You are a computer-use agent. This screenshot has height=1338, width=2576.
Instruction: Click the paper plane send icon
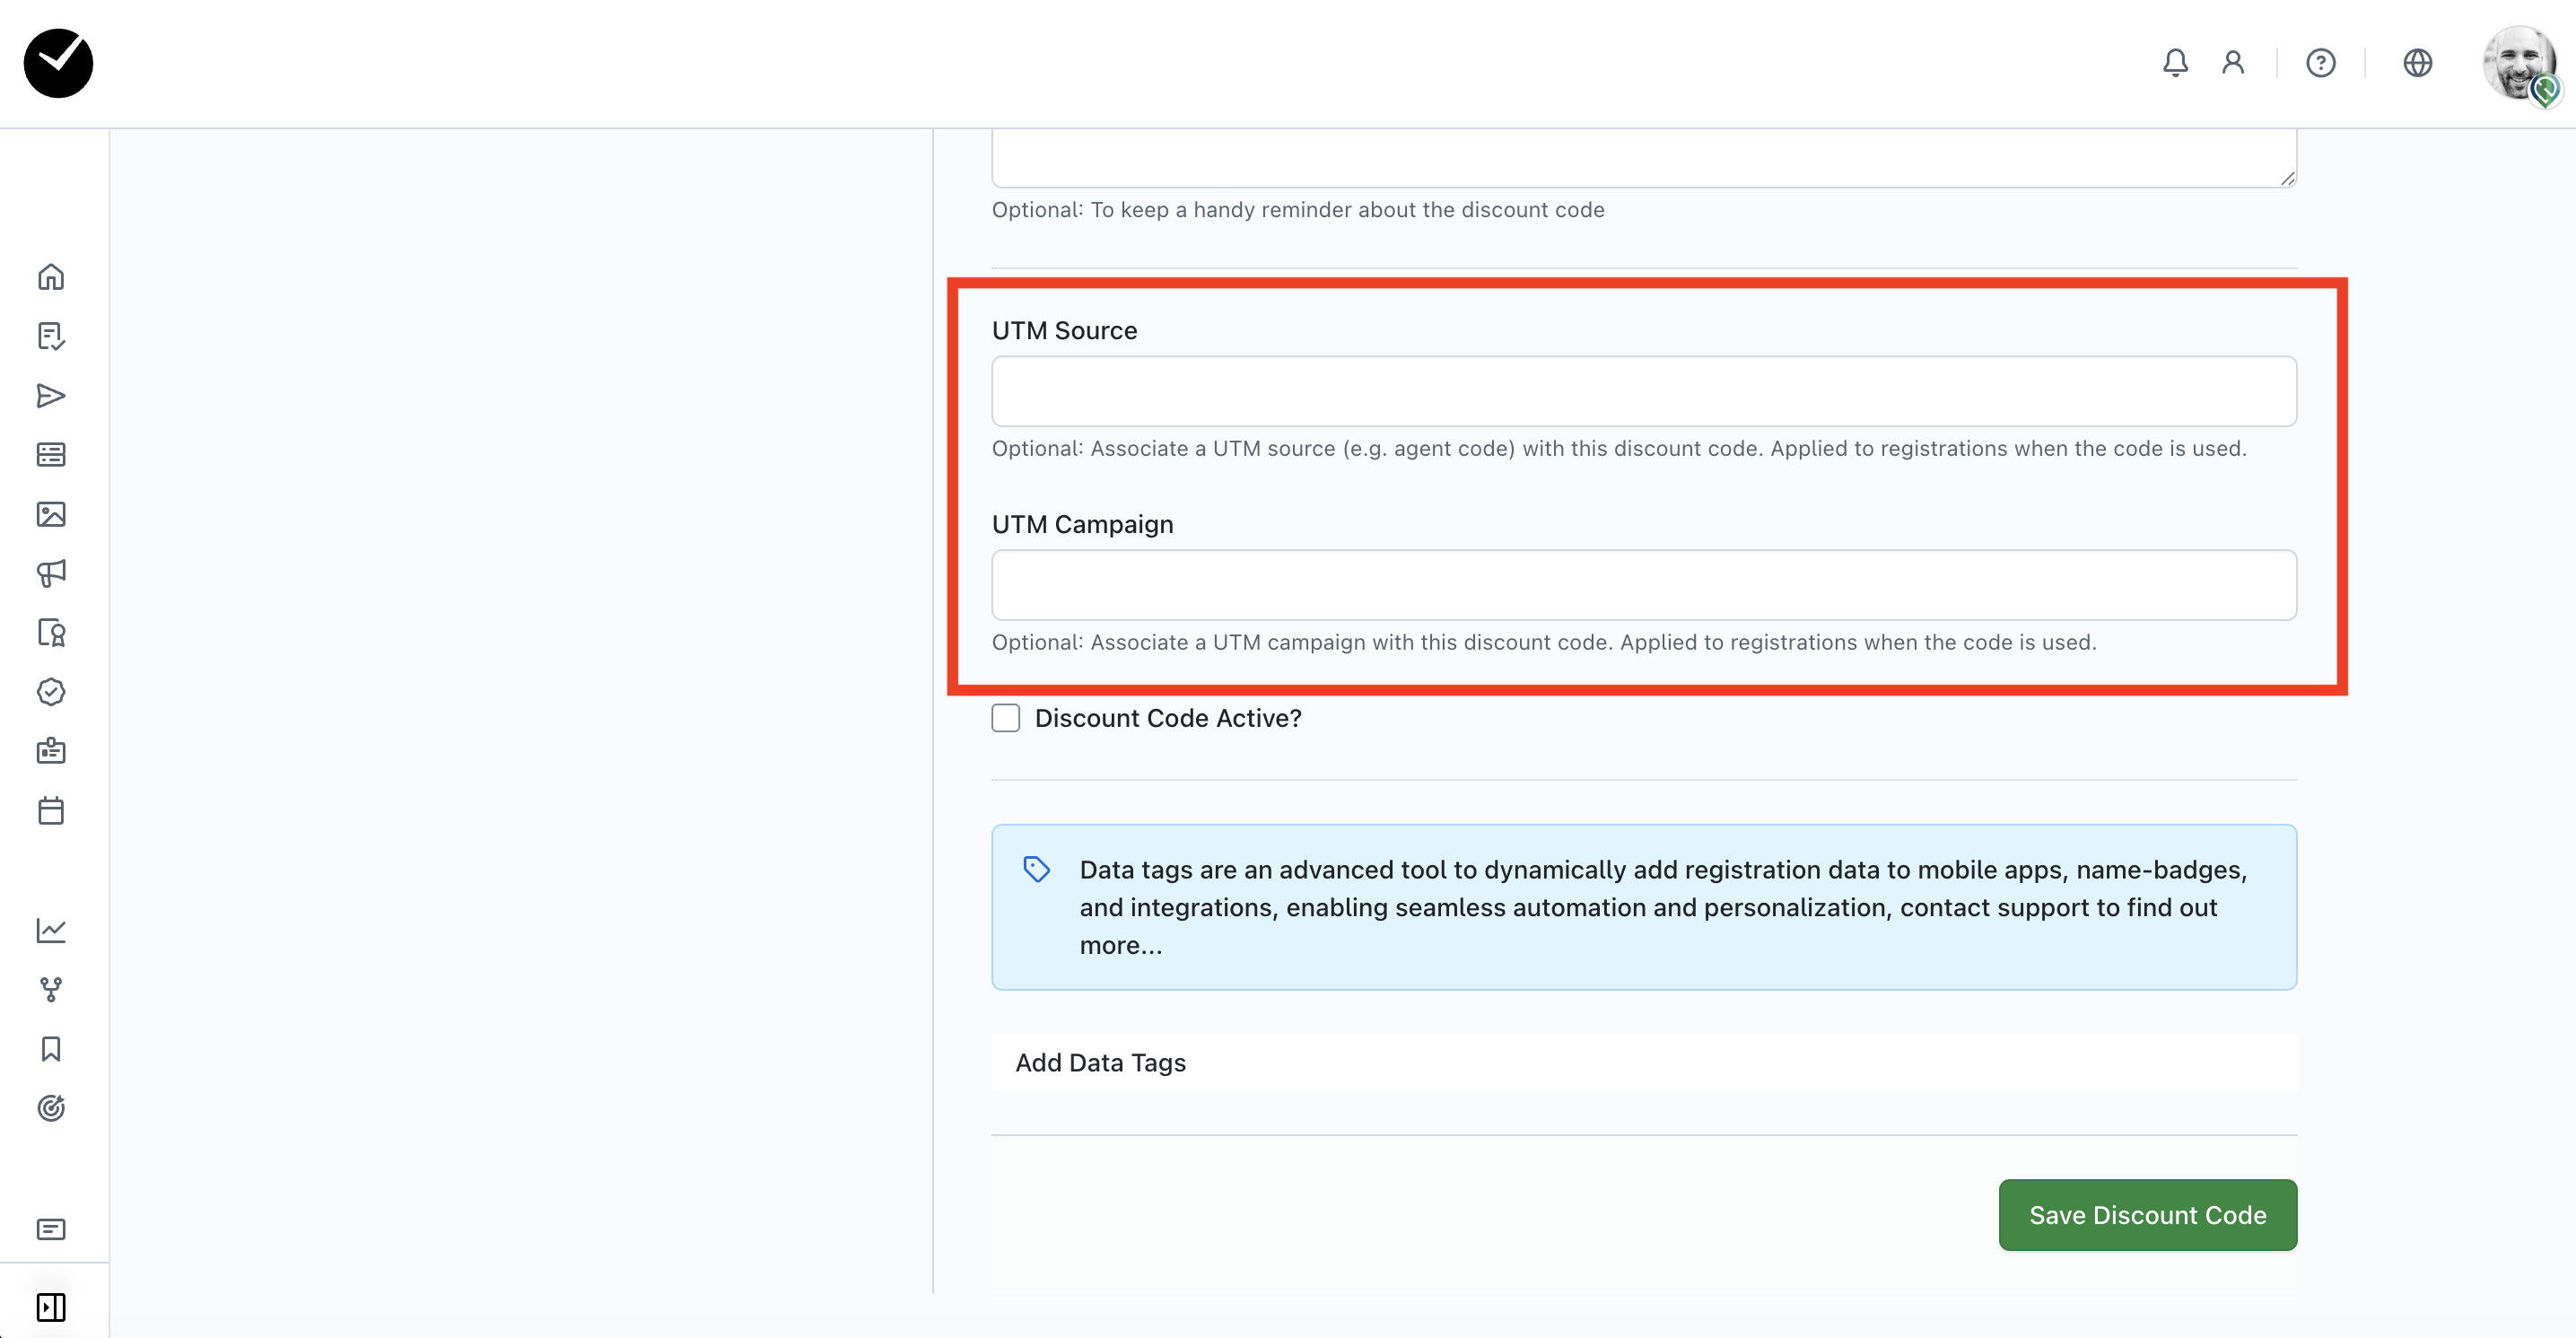point(51,396)
